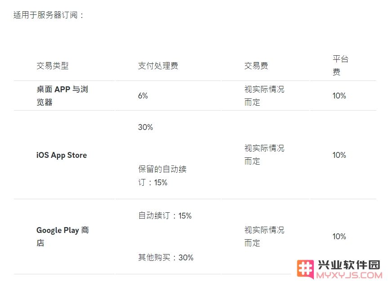
Task: Click the 10% platform fee for Google Play
Action: (339, 237)
